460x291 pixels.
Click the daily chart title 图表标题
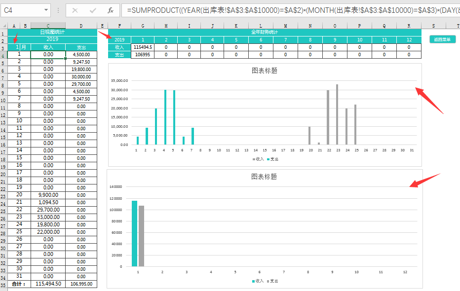[265, 71]
